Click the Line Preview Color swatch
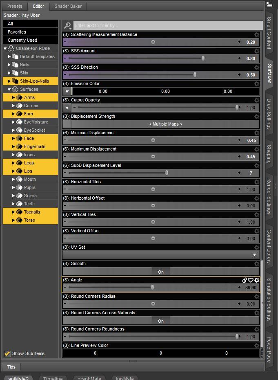This screenshot has width=278, height=380. (161, 353)
